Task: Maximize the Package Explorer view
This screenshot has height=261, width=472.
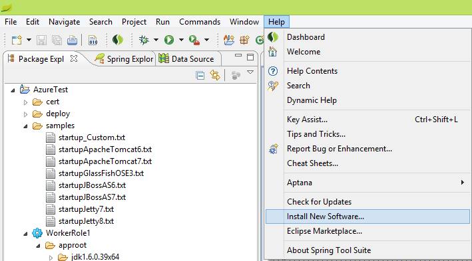Action: [x=250, y=57]
